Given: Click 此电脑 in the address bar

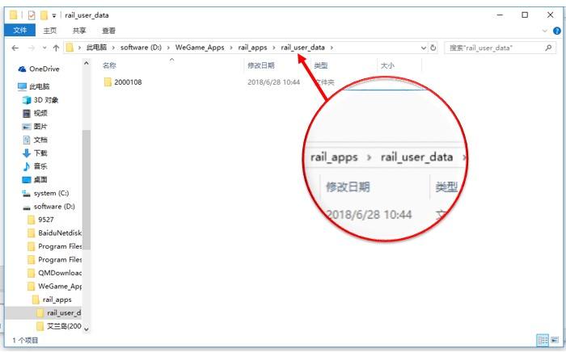Looking at the screenshot, I should tap(96, 47).
